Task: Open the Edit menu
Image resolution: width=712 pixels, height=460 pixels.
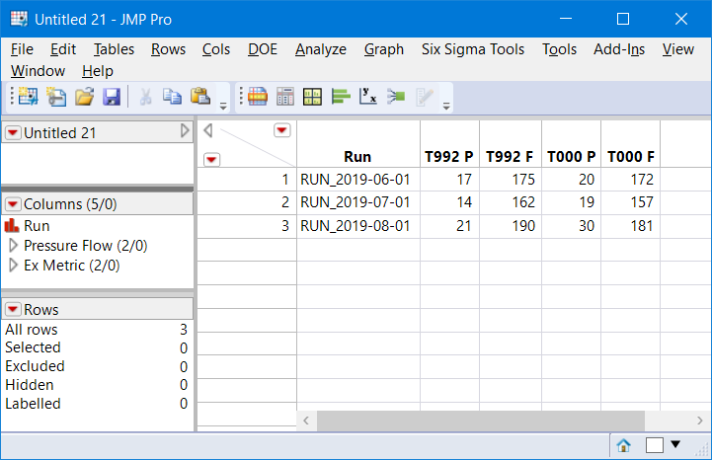Action: [63, 49]
